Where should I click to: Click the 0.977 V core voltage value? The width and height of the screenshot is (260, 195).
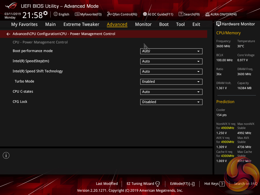point(242,60)
